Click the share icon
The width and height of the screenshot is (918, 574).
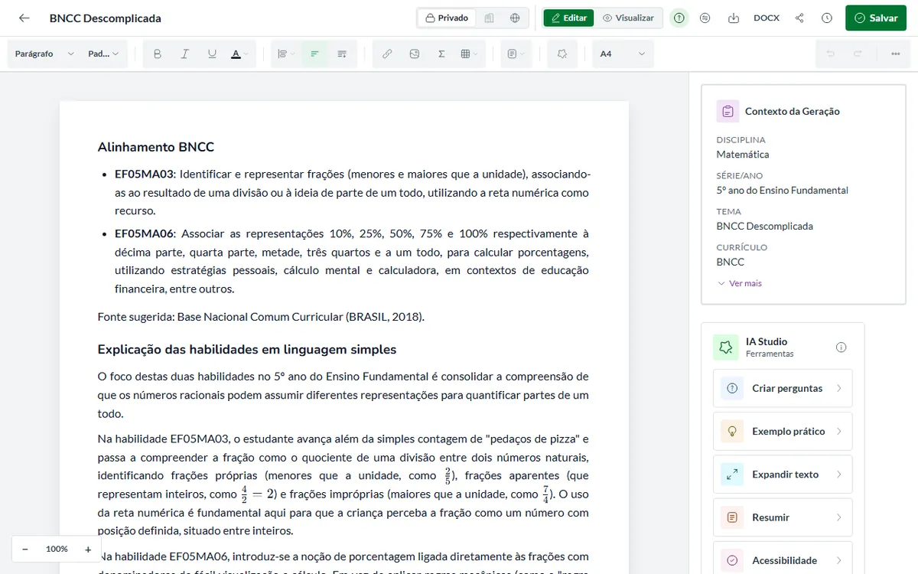pyautogui.click(x=799, y=18)
